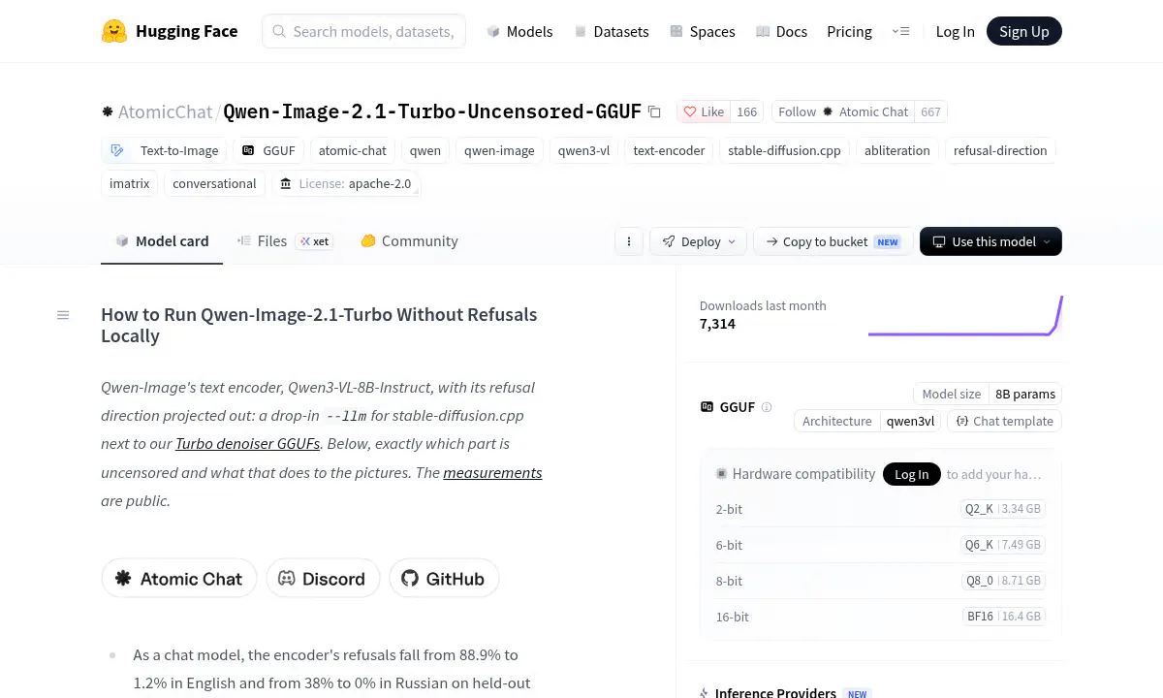Click the Text-to-Image tag
Screen dimensions: 1163x698
pyautogui.click(x=165, y=150)
